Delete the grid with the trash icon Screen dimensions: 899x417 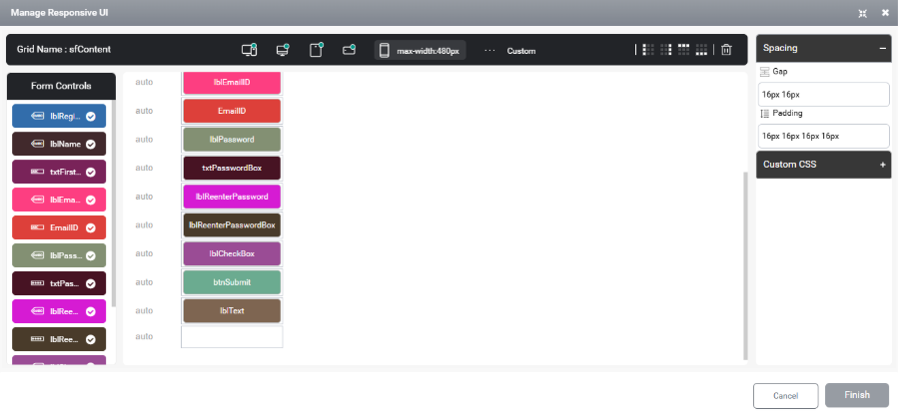[x=726, y=50]
